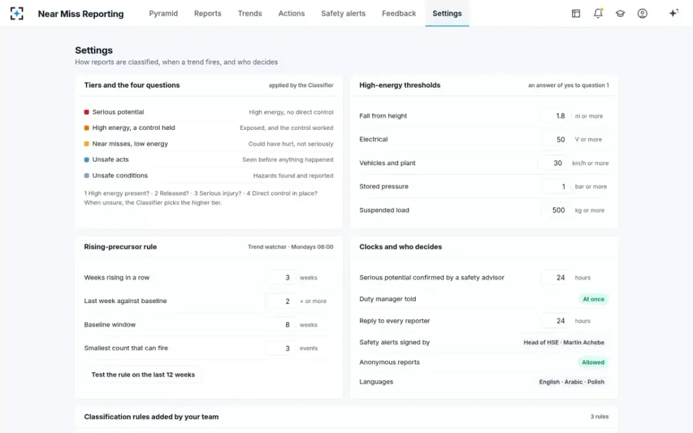Launch the sparkle AI assistant icon
This screenshot has height=433, width=693.
click(x=673, y=13)
